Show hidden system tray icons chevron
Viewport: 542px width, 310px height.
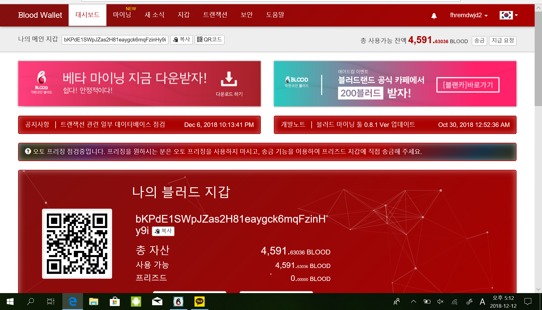(413, 302)
